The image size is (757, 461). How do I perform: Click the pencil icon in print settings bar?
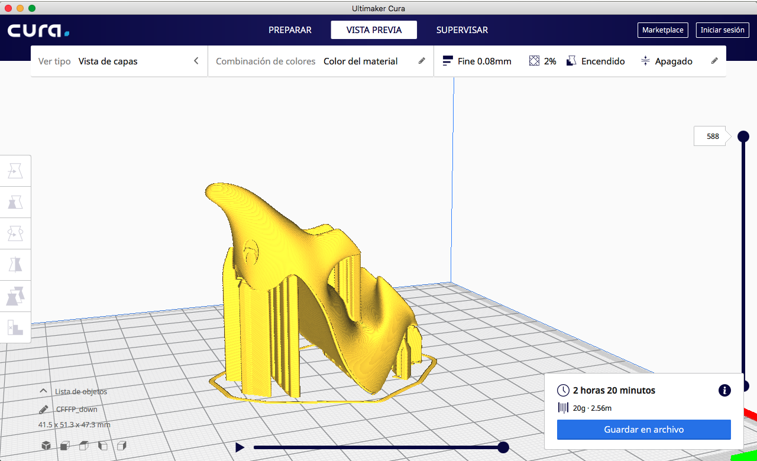714,61
